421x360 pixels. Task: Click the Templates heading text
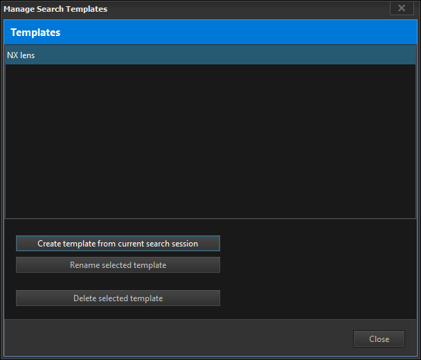click(35, 33)
